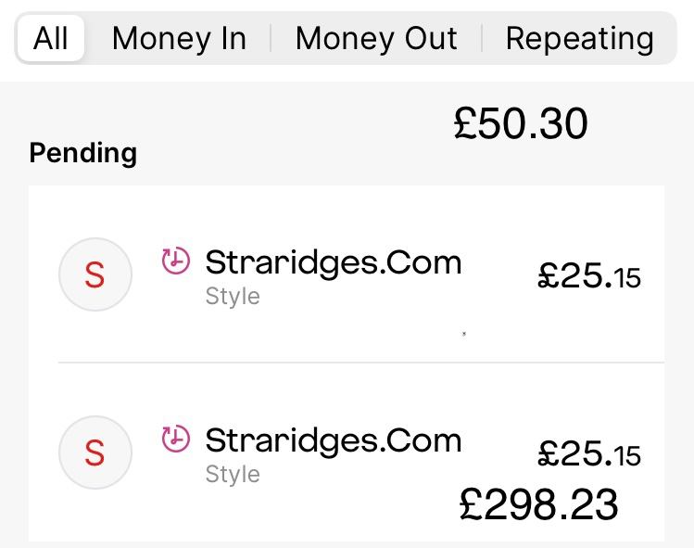Switch to the Money Out tab
The width and height of the screenshot is (694, 548).
point(376,39)
